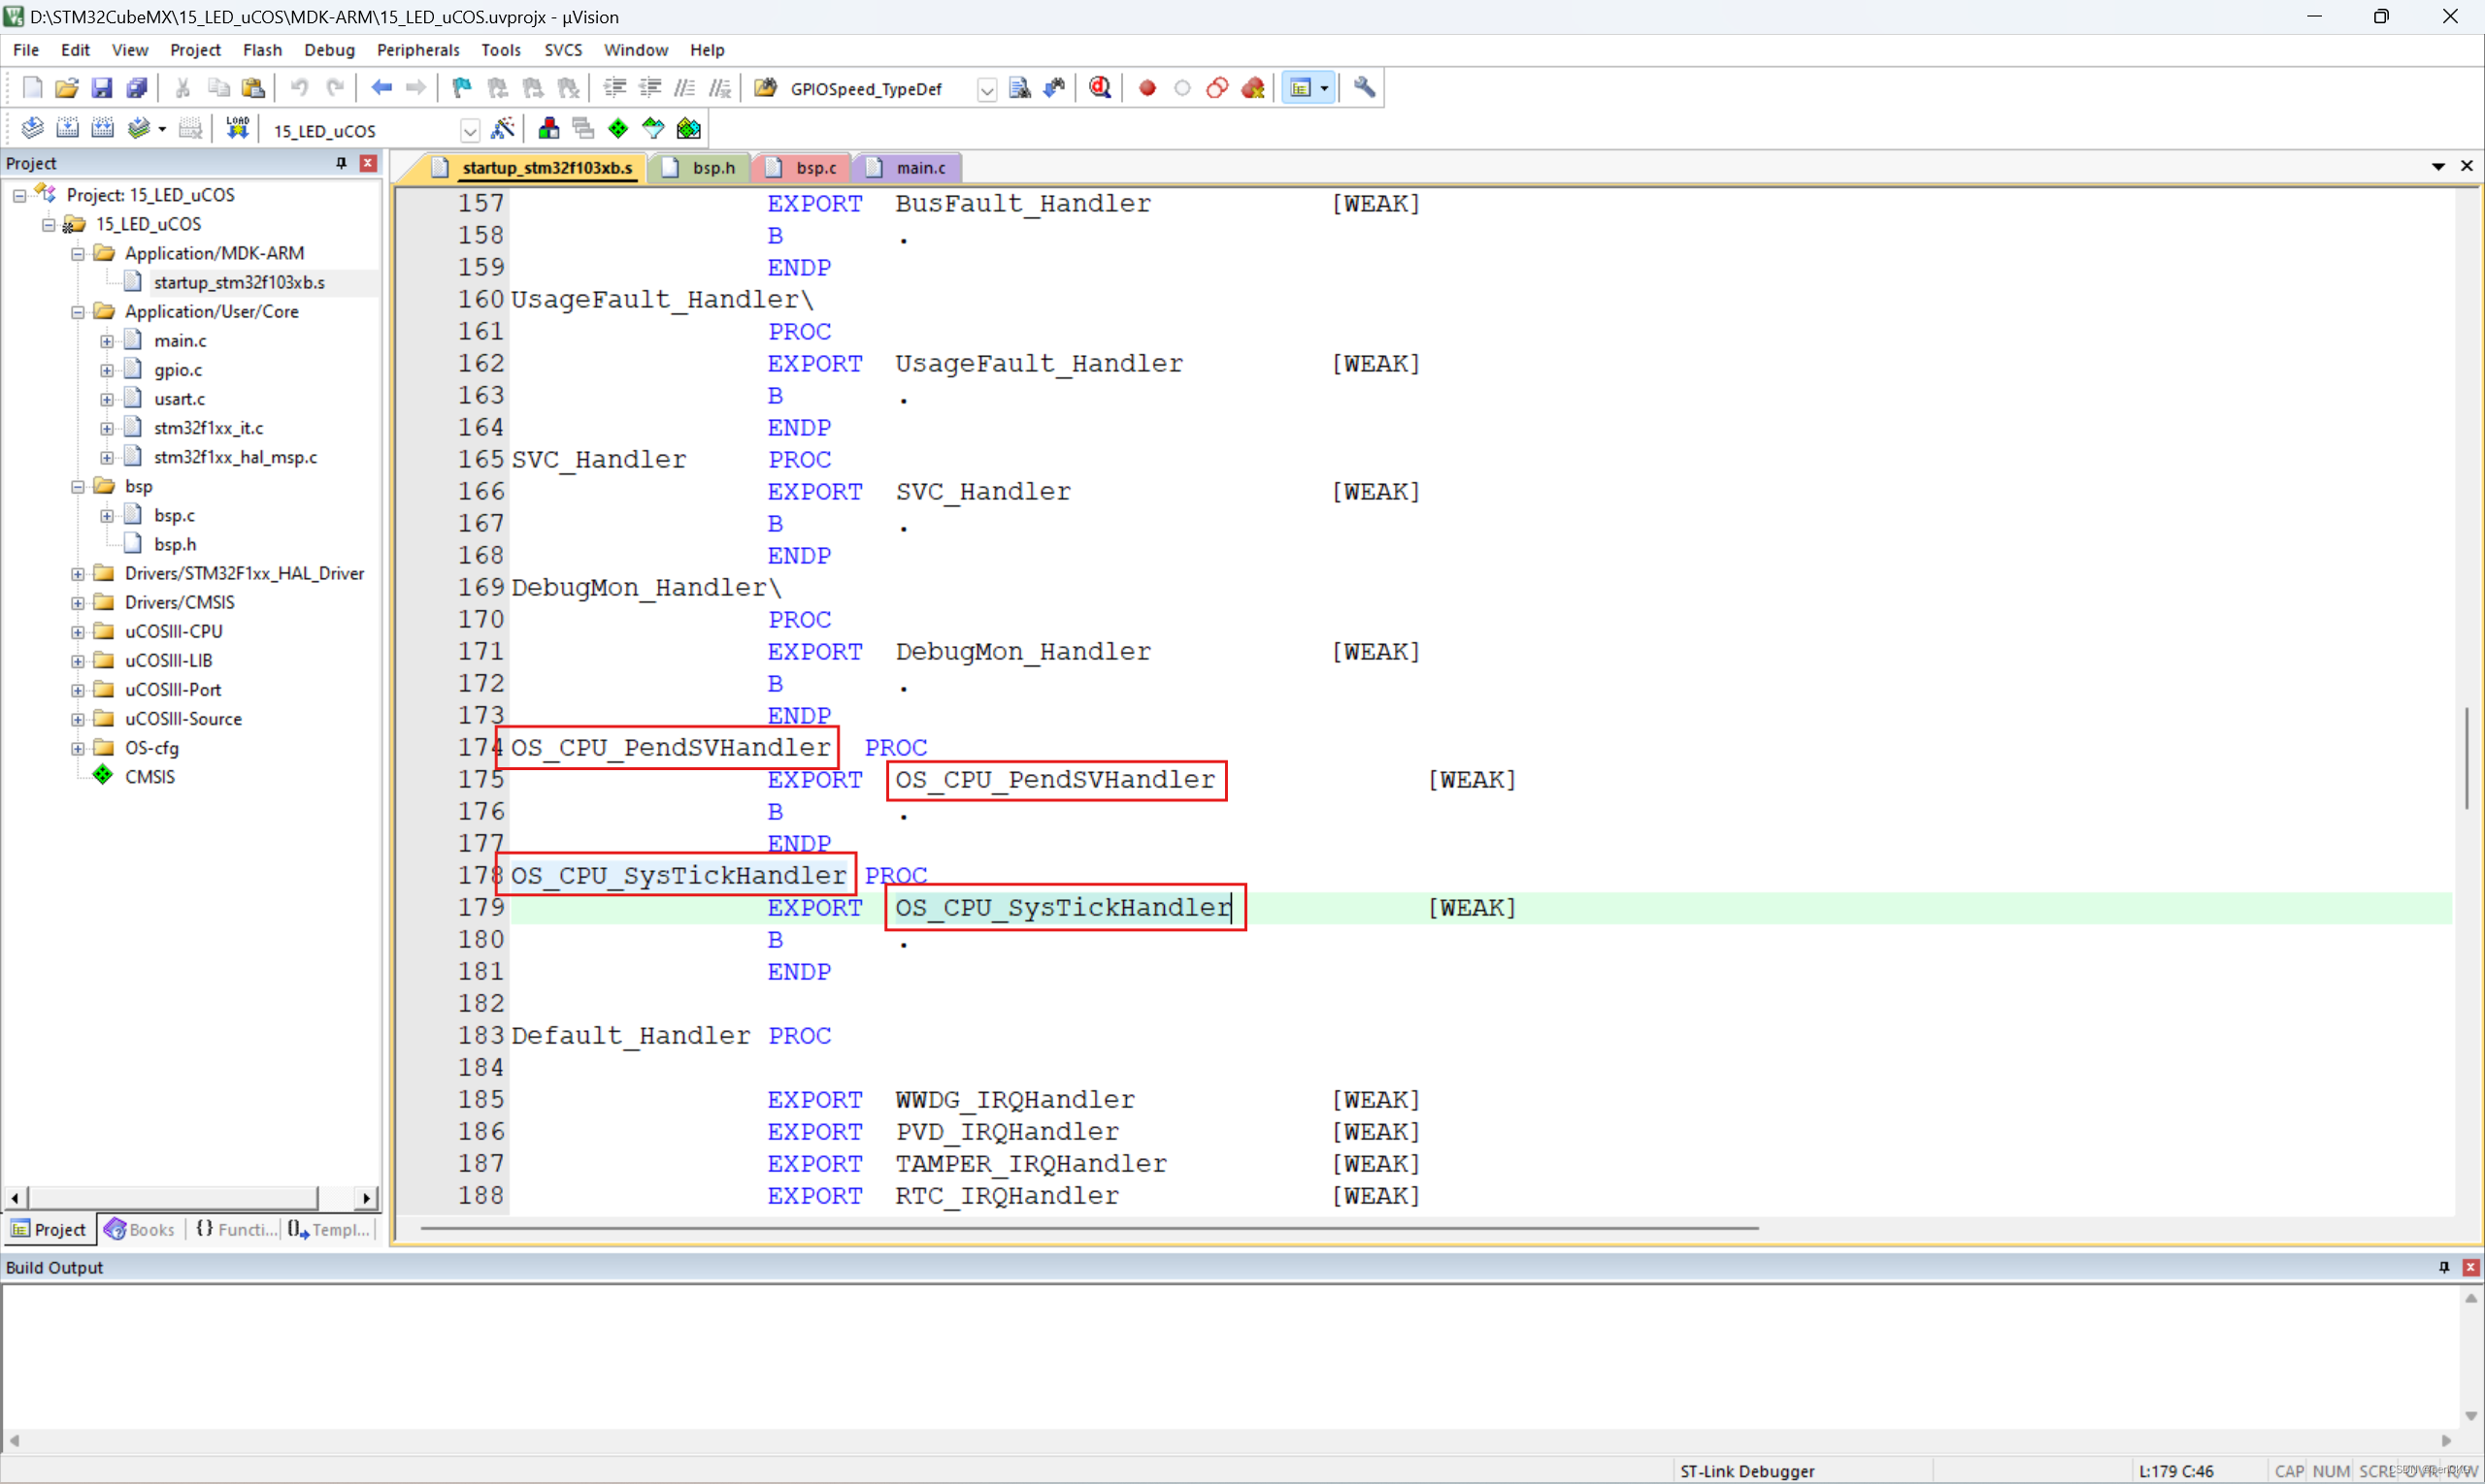
Task: Open a file with the folder icon
Action: coord(67,88)
